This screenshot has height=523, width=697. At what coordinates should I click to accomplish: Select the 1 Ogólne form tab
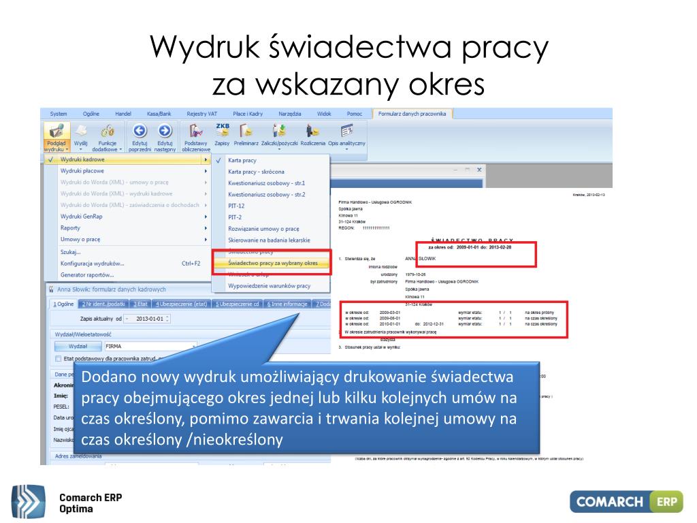point(63,304)
